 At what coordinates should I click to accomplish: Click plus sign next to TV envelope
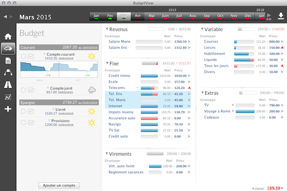tap(232, 105)
